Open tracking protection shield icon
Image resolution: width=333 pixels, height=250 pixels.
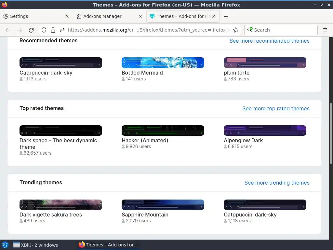(x=44, y=30)
